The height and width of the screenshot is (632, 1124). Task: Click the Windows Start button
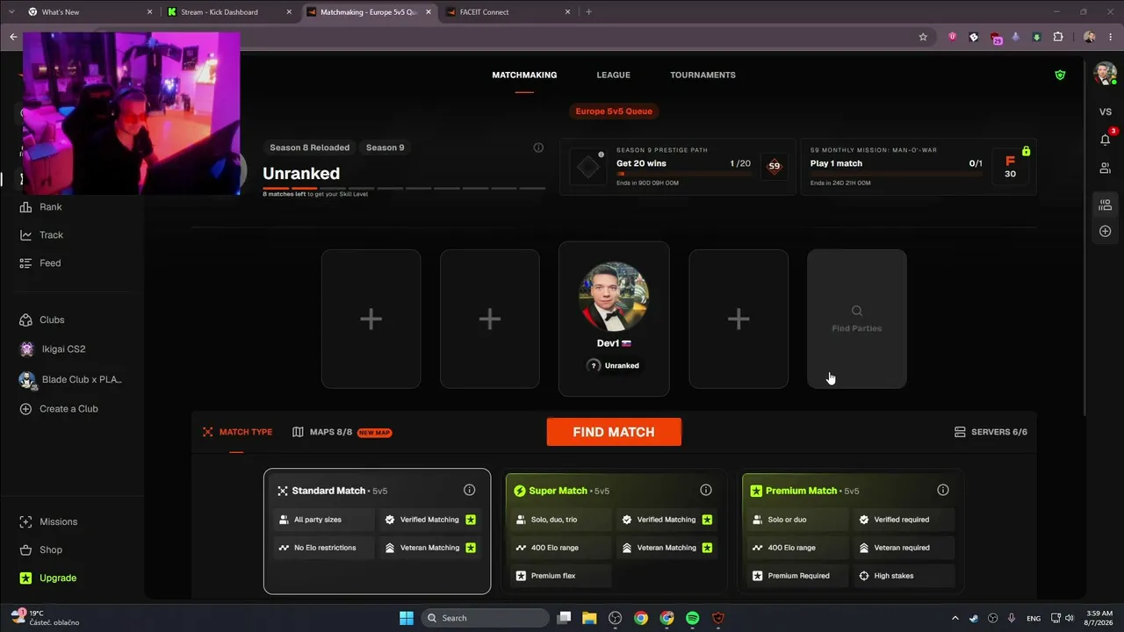point(407,618)
